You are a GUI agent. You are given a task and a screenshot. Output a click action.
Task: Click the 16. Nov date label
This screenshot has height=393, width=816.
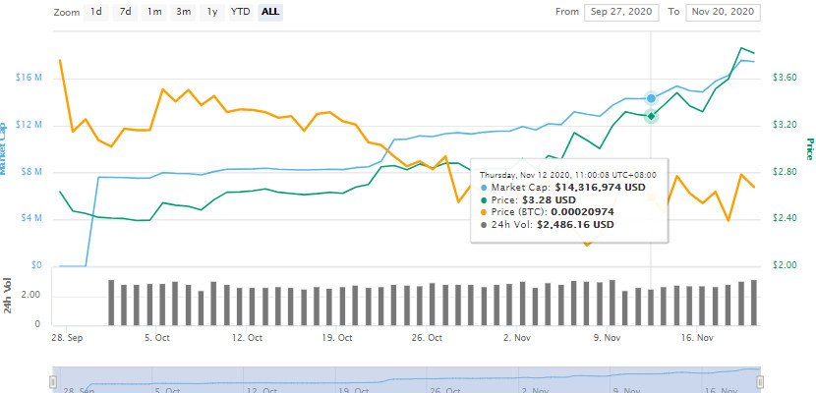pyautogui.click(x=697, y=338)
